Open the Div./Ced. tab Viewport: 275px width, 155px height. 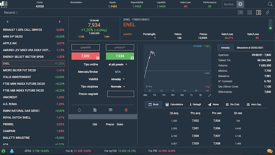[x=232, y=104]
